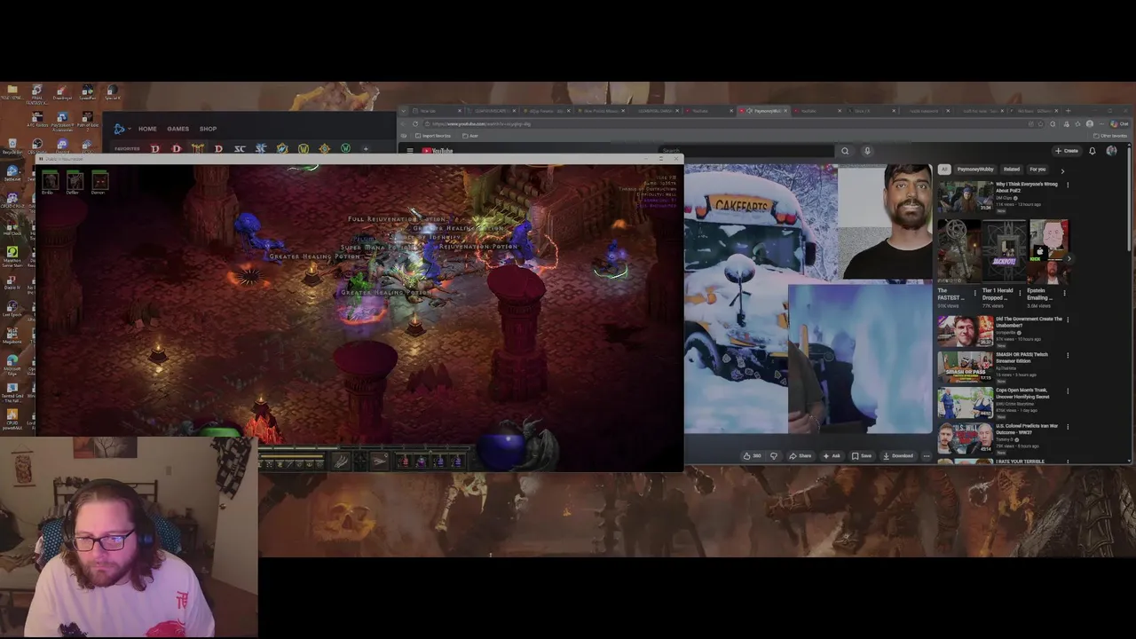
Task: Save the video with Save button
Action: (862, 455)
